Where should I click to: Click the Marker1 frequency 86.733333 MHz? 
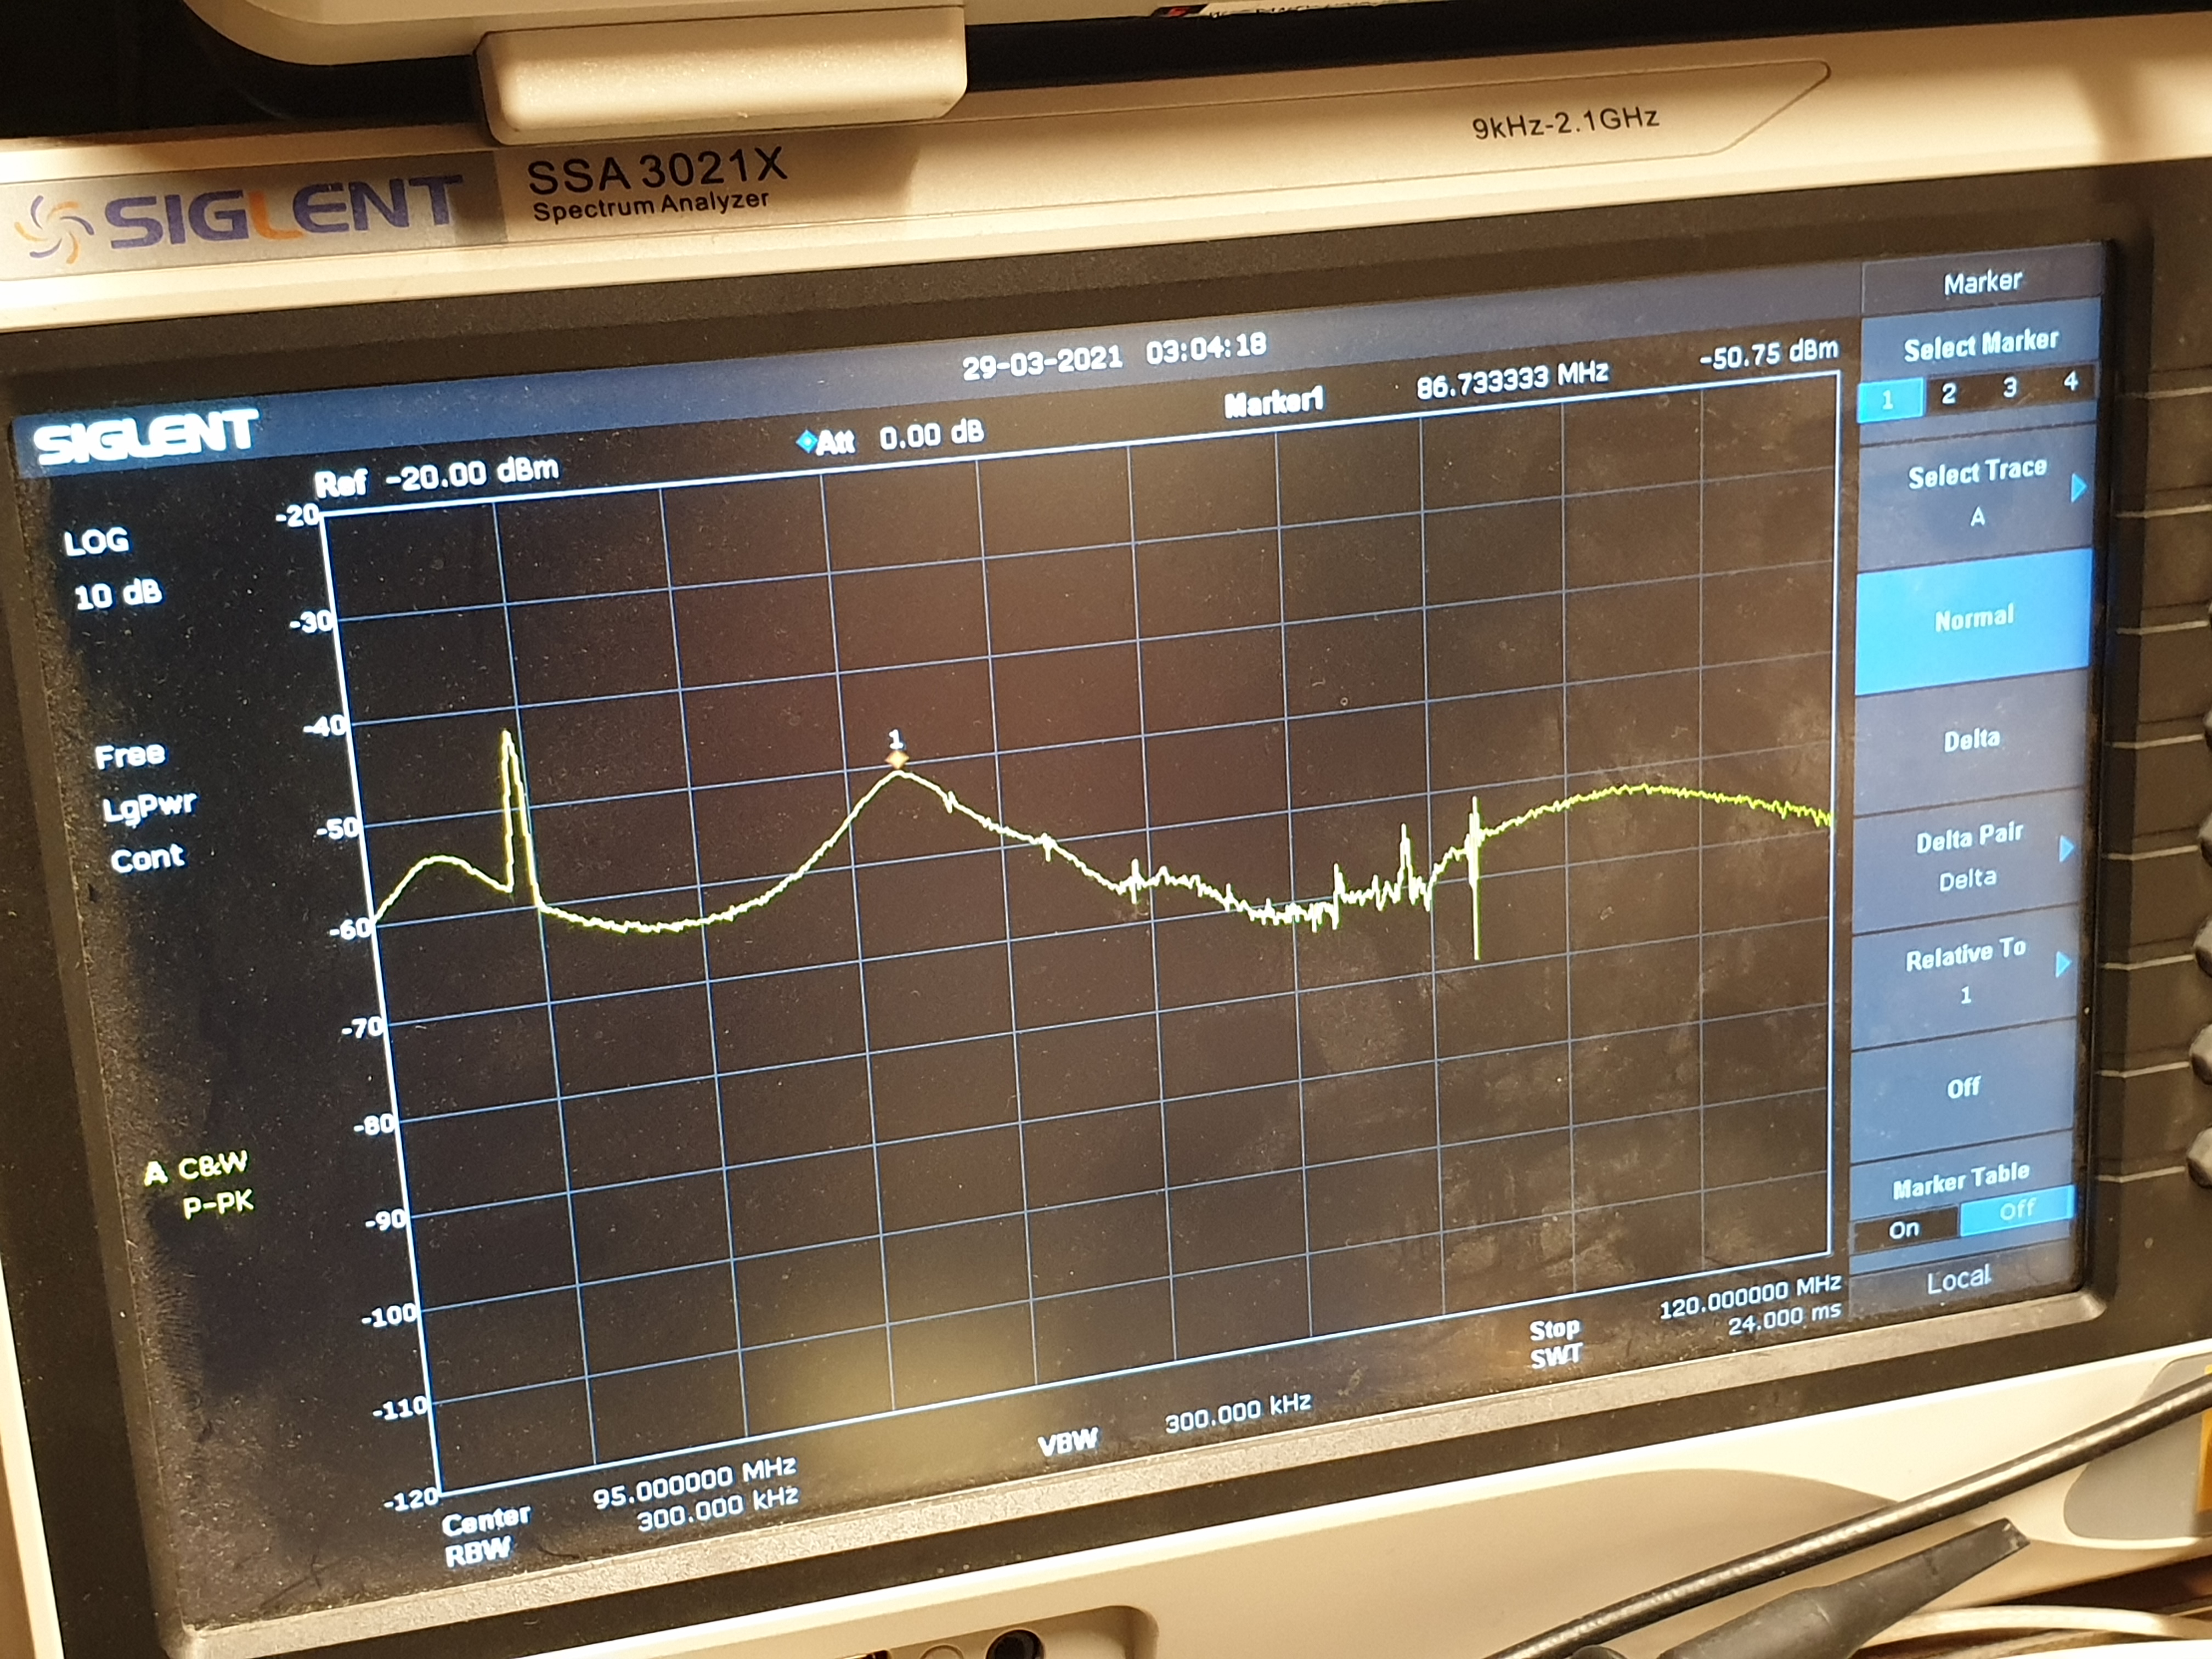(x=1511, y=380)
